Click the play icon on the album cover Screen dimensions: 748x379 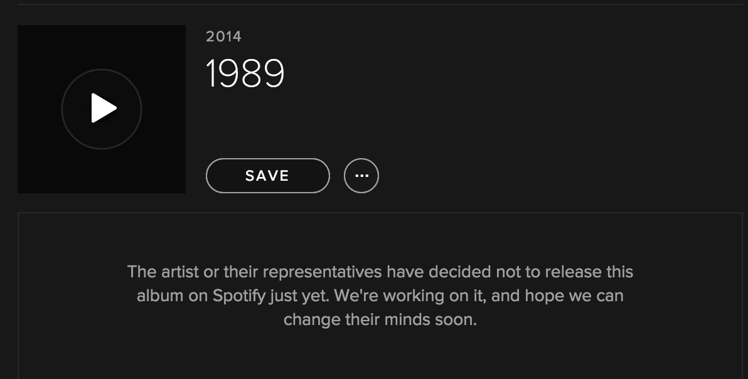pyautogui.click(x=102, y=108)
